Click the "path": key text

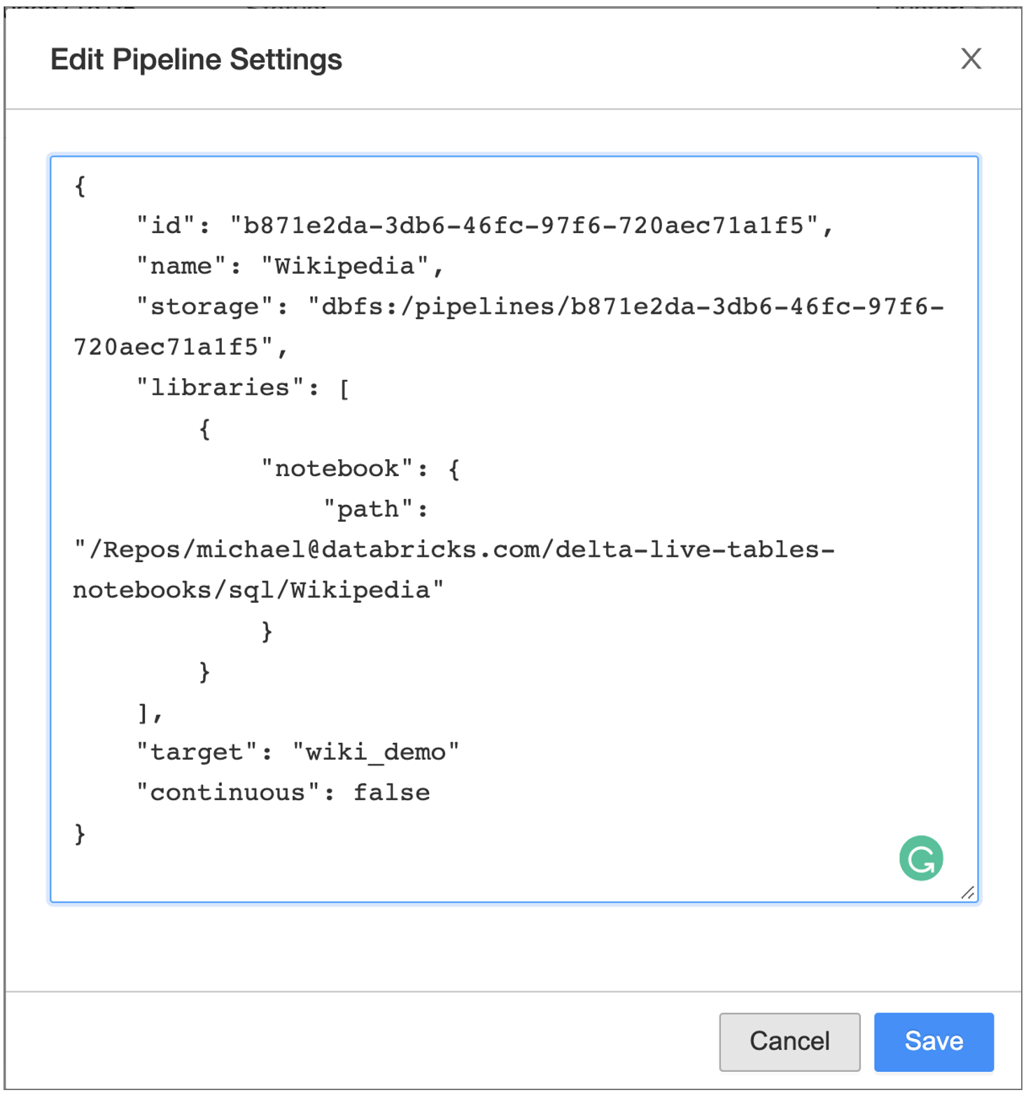click(376, 509)
